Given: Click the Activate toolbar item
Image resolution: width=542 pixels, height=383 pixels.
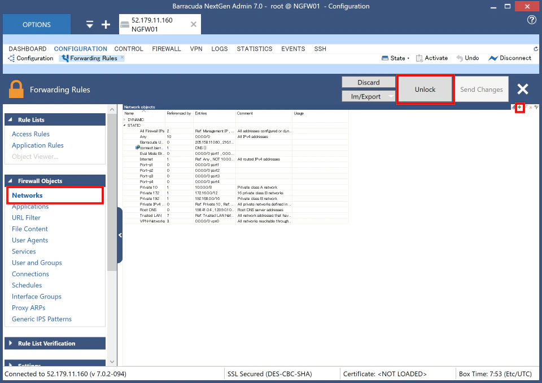Looking at the screenshot, I should tap(432, 58).
